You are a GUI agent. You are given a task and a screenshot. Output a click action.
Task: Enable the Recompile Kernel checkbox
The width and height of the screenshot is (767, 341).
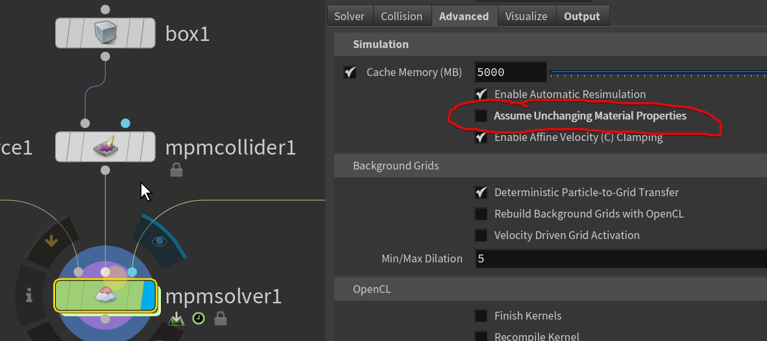pos(481,337)
